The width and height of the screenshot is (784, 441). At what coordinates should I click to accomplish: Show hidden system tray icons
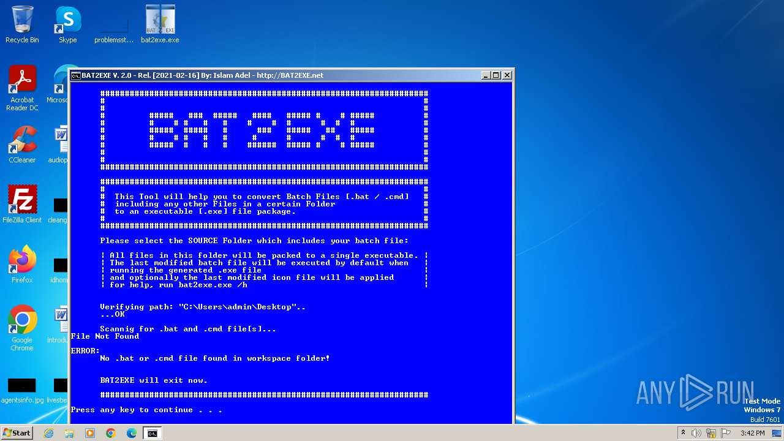pos(683,433)
